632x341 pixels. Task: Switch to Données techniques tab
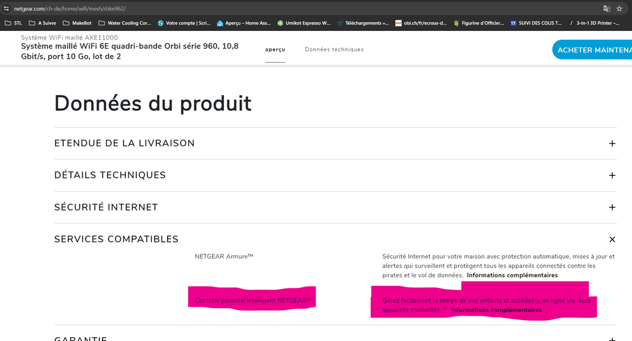[334, 49]
